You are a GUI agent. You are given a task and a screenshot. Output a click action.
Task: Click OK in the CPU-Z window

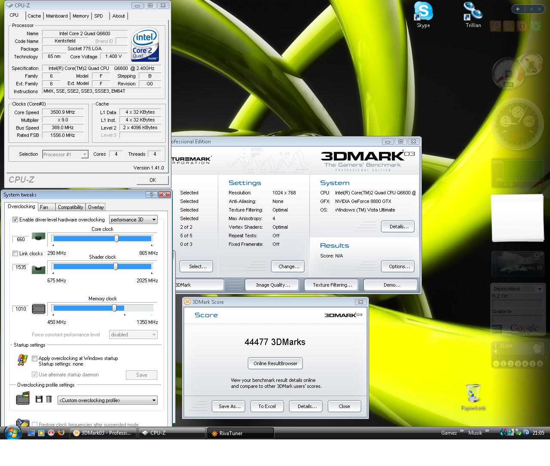coord(153,180)
